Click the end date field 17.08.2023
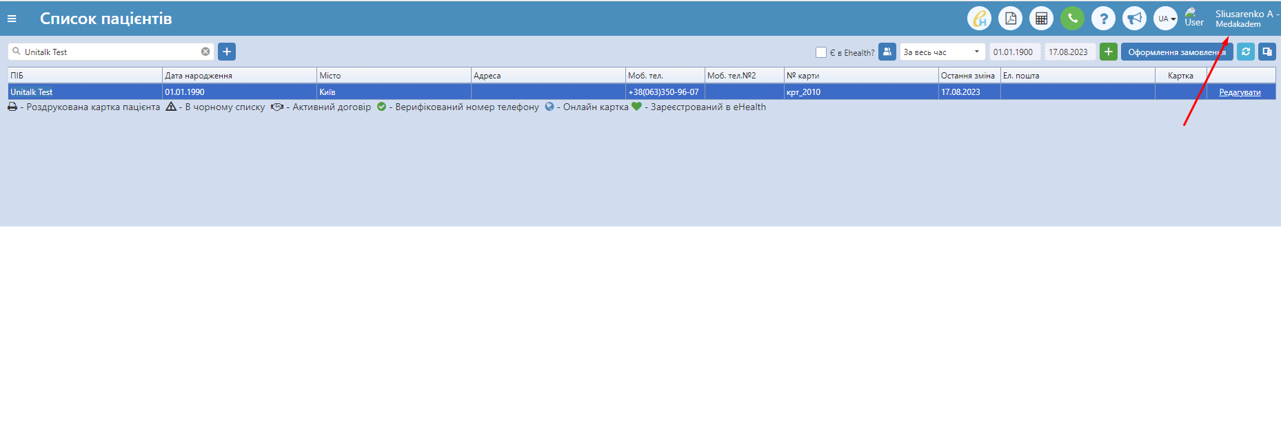Viewport: 1281px width, 446px height. [1069, 52]
